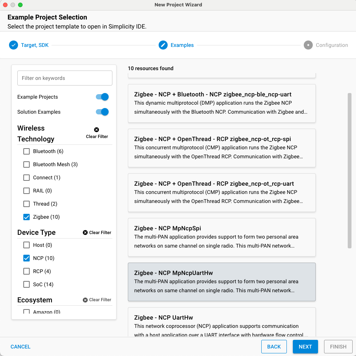Go to the Target, SDK step
Screen dimensions: 356x356
click(x=35, y=45)
